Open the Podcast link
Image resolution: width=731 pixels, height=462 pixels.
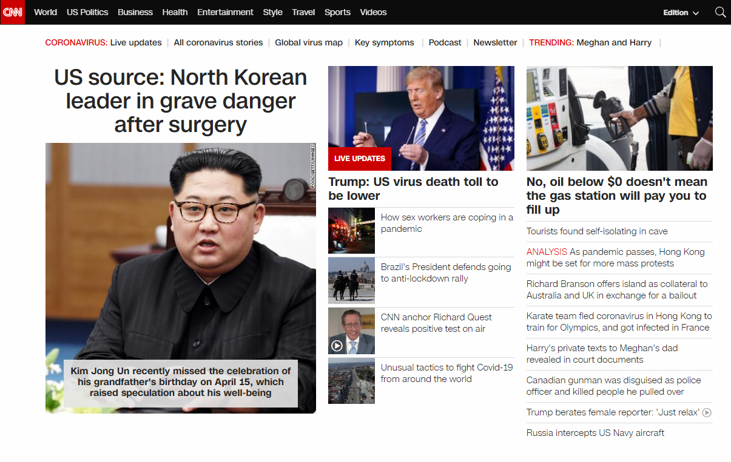coord(445,42)
